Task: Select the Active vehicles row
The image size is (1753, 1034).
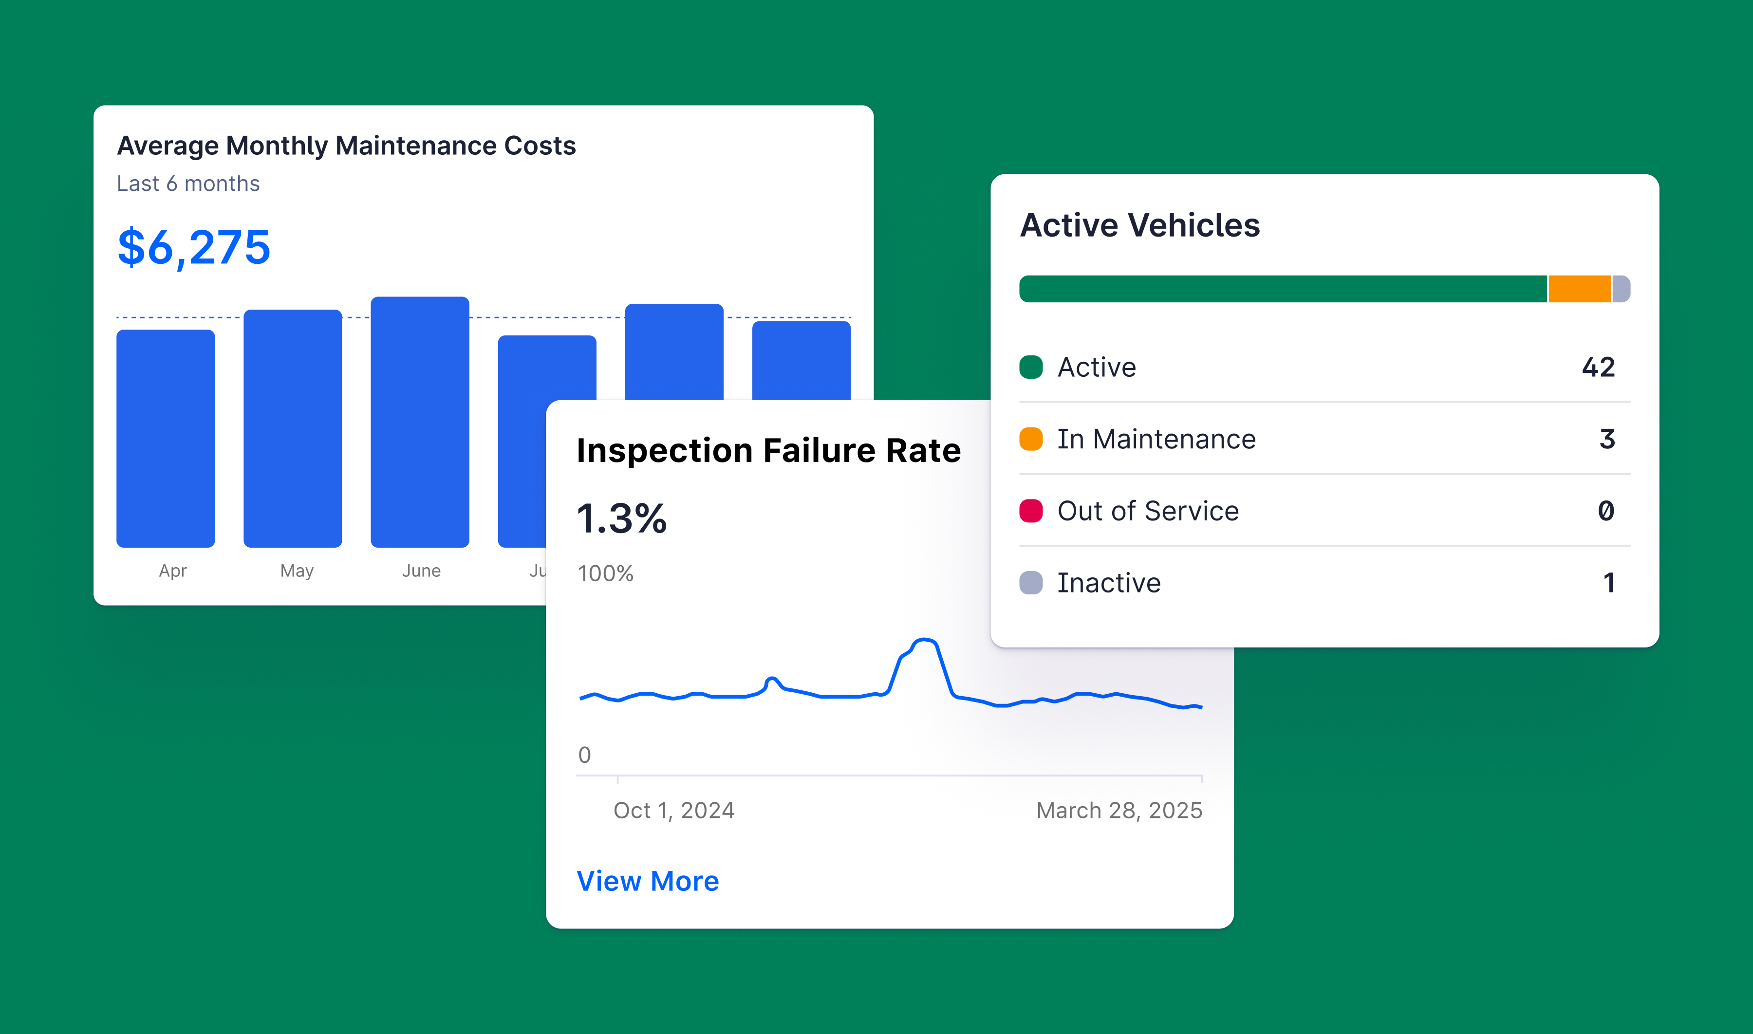Action: pyautogui.click(x=1324, y=367)
